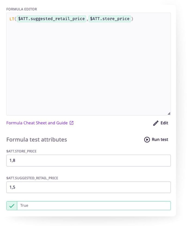Click the Formula test attributes heading
Screen dimensions: 187x226
36,140
